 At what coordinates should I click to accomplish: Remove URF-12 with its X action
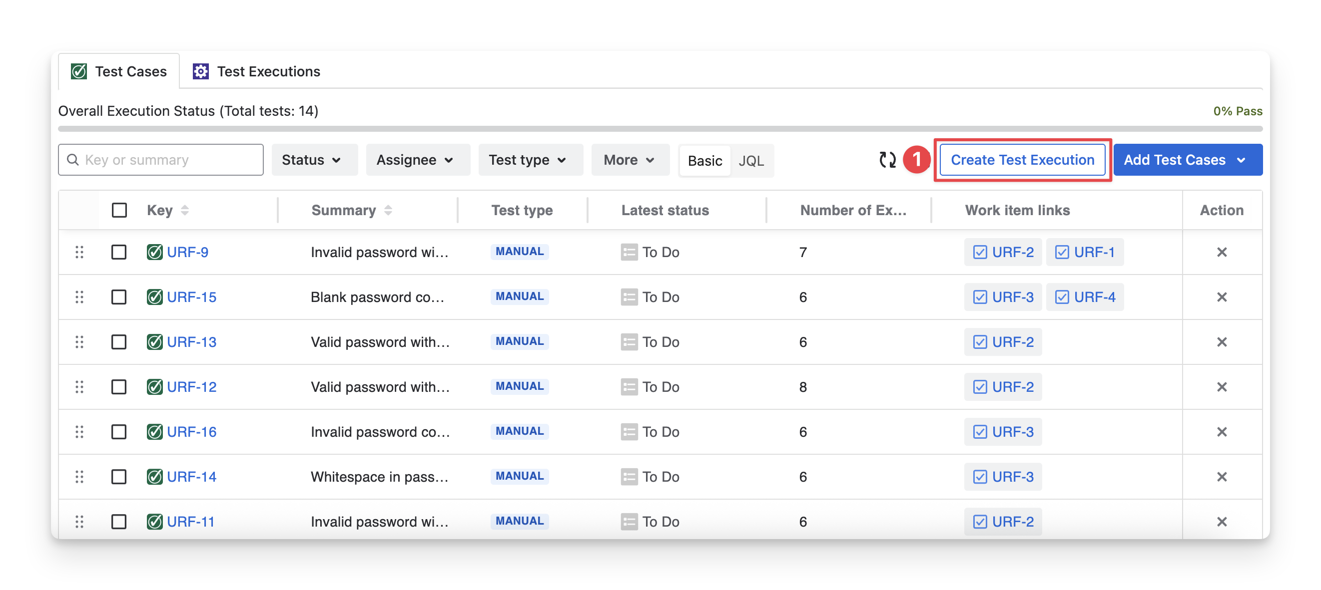1222,387
